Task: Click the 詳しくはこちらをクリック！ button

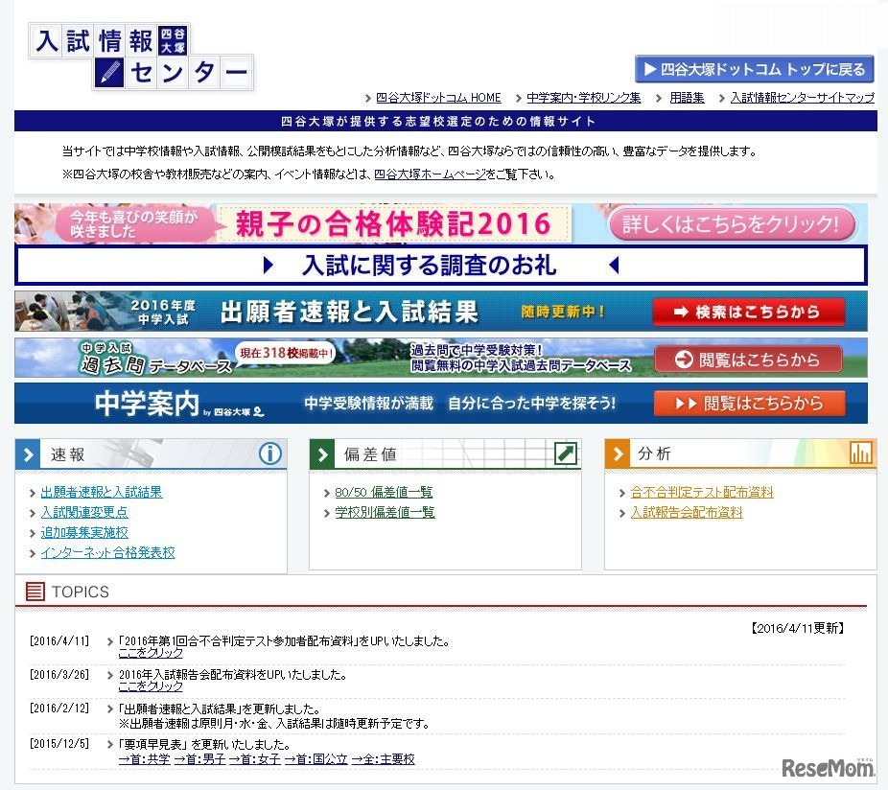Action: tap(732, 223)
